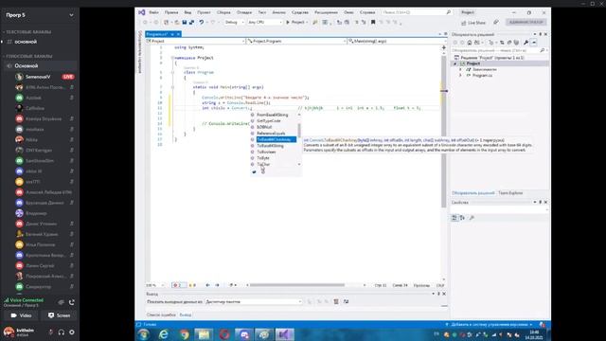Switch to Список ошибок tab
This screenshot has height=341, width=606.
[161, 315]
